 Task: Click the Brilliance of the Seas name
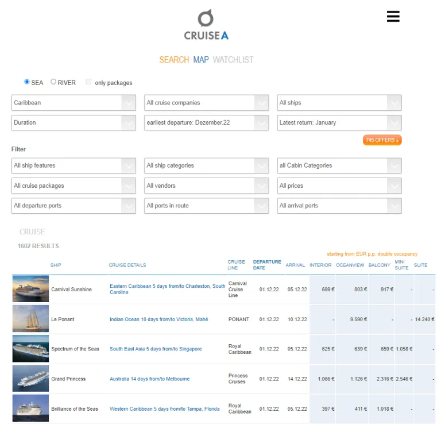[75, 409]
